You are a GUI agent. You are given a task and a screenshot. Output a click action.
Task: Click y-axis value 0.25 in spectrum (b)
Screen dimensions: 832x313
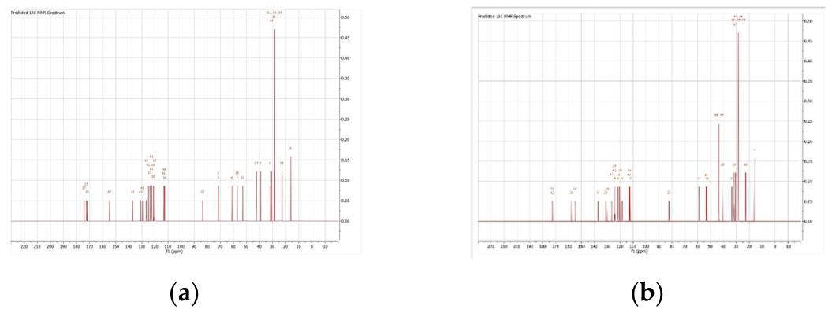click(x=808, y=122)
